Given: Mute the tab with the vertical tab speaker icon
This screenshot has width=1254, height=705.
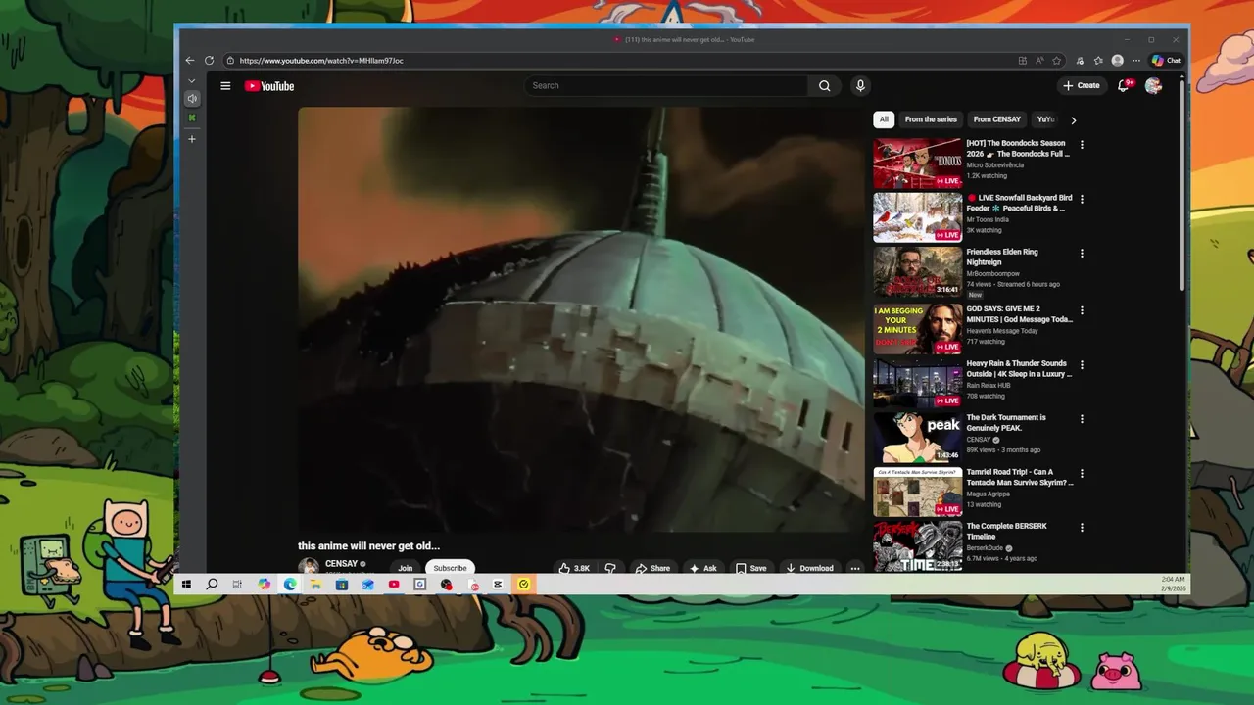Looking at the screenshot, I should tap(192, 99).
